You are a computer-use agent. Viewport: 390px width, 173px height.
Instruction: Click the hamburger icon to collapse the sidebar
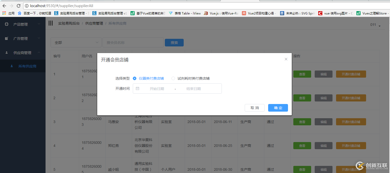[x=50, y=23]
